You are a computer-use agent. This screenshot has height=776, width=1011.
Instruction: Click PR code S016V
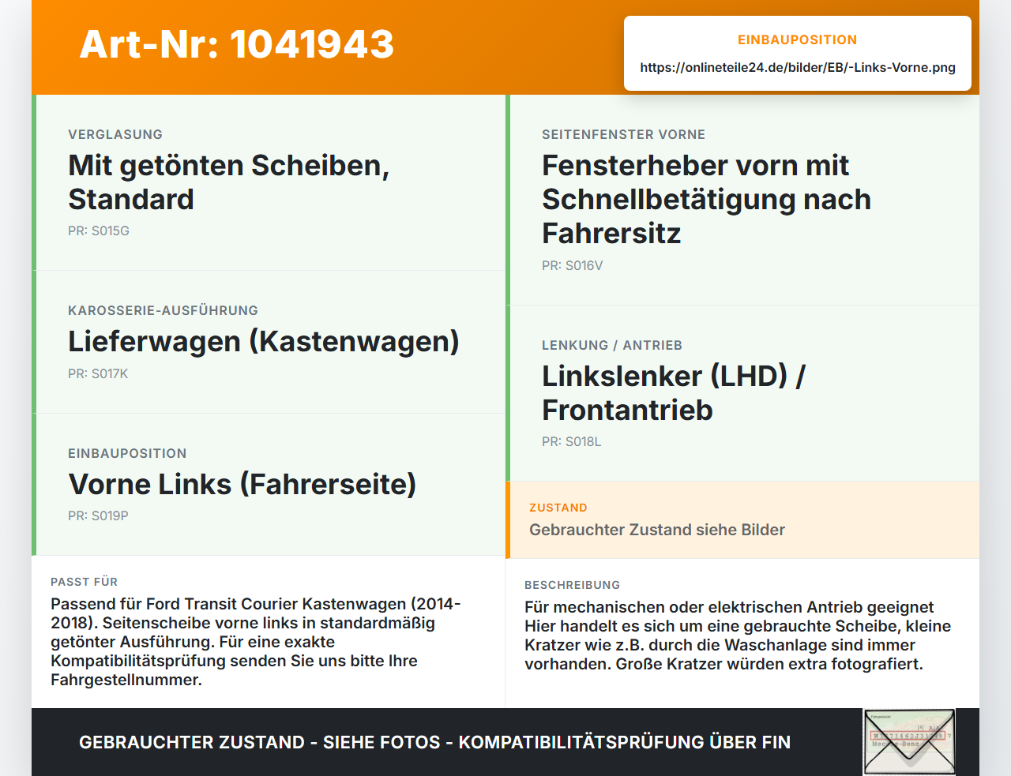point(572,266)
